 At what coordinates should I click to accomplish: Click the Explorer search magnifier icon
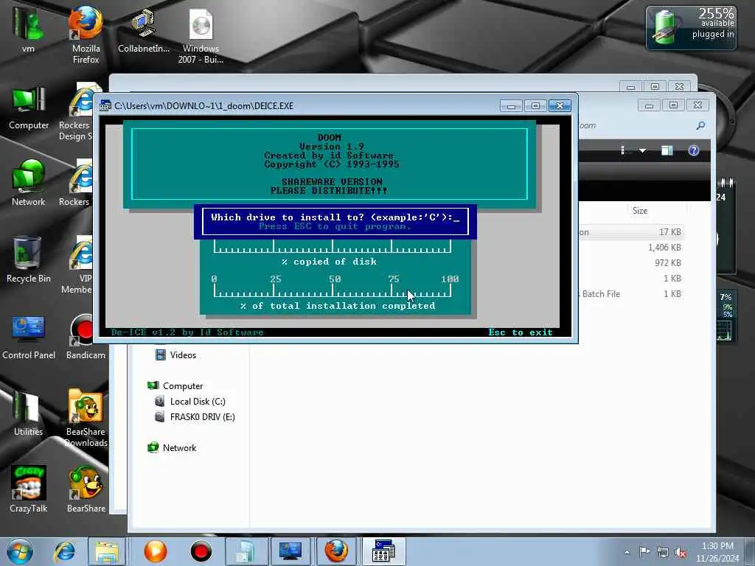coord(700,125)
